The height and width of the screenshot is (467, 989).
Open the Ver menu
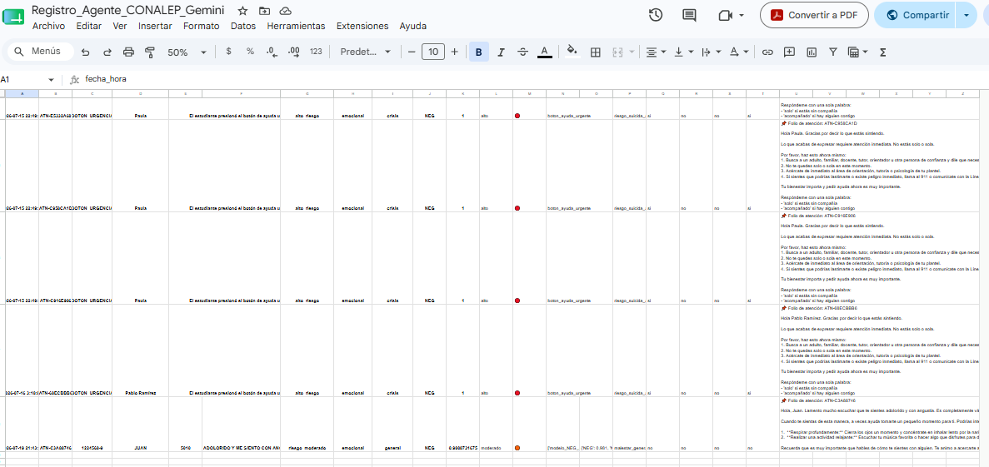[120, 27]
